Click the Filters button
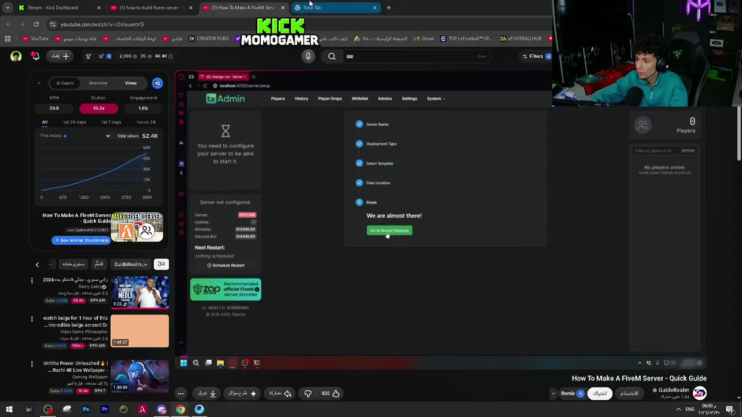Screen dimensions: 742x417 tap(536, 56)
